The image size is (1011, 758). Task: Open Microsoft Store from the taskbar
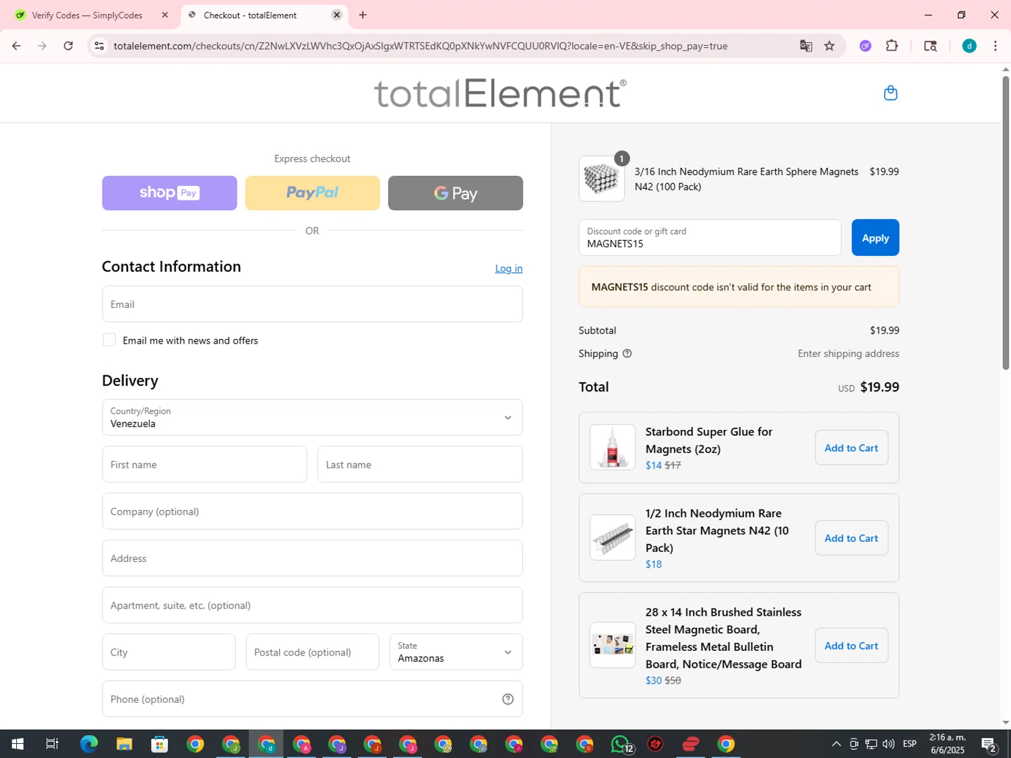[160, 744]
